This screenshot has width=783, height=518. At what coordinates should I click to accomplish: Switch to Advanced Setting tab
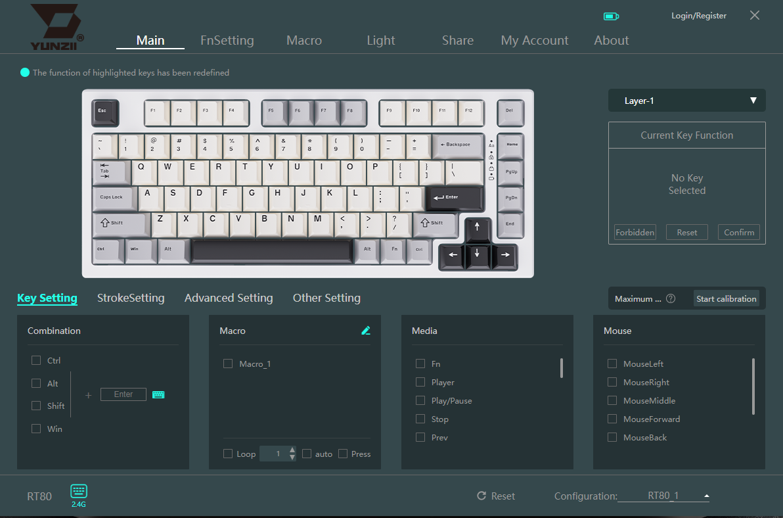coord(229,298)
